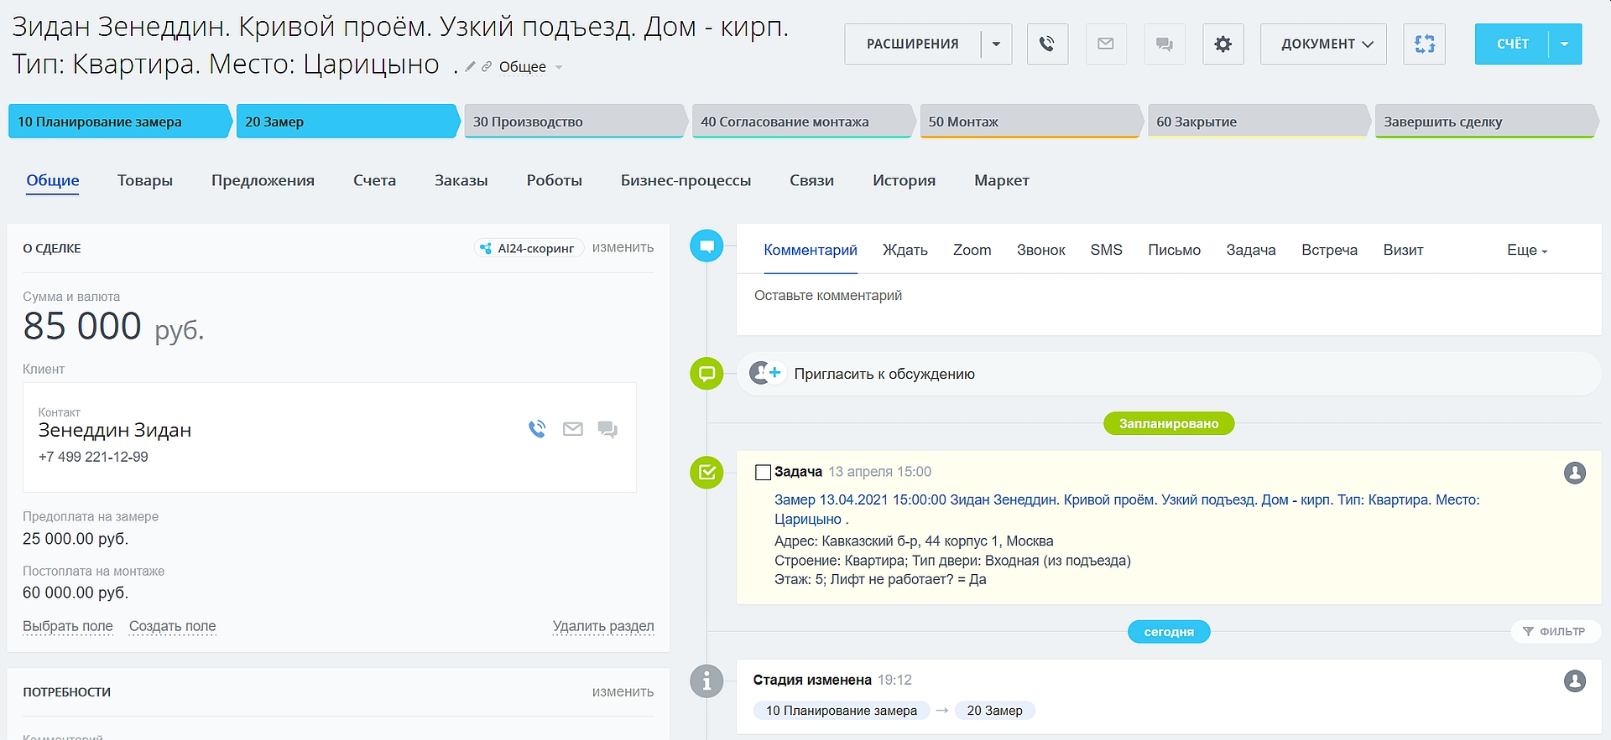Expand the Счёт button dropdown arrow

click(1564, 44)
